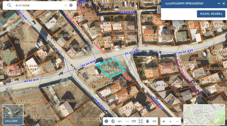Switch to the 'ორთო 2024' imagery thumbnail
227x126 pixels.
(13, 115)
